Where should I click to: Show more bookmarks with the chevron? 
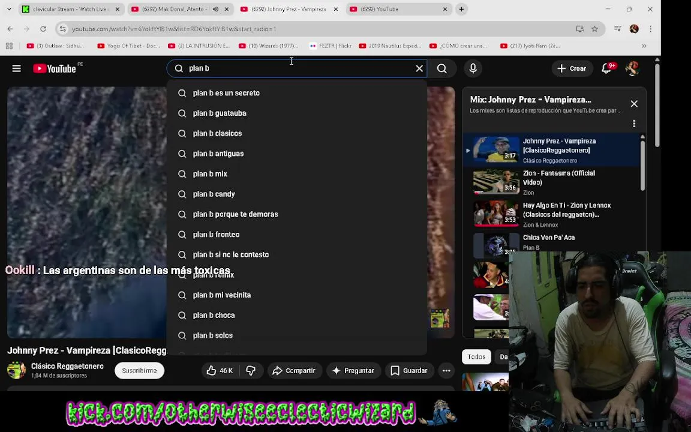coord(644,46)
